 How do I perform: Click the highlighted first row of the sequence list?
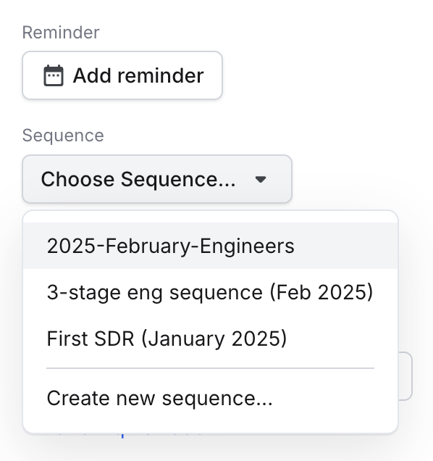(x=210, y=246)
